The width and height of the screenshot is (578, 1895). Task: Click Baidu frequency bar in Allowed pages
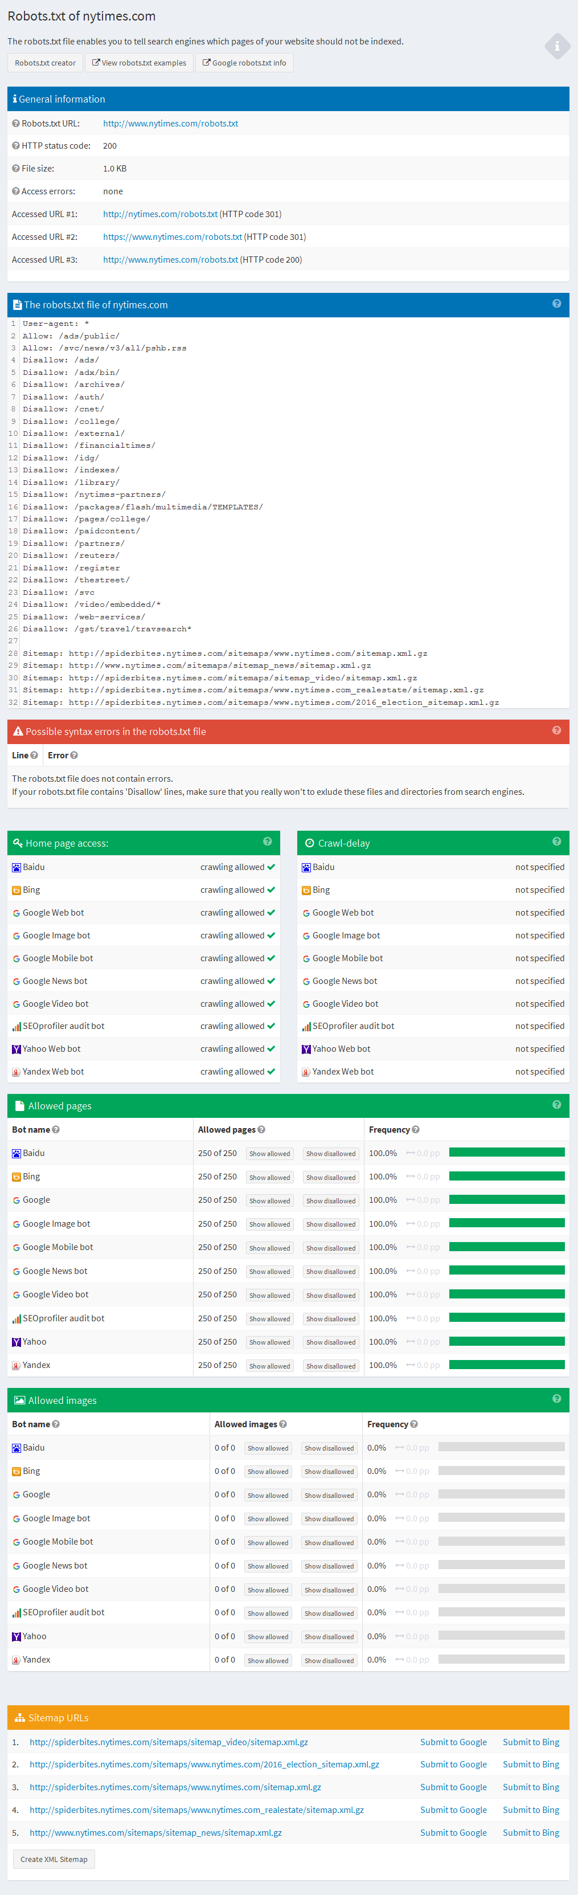pyautogui.click(x=507, y=1153)
